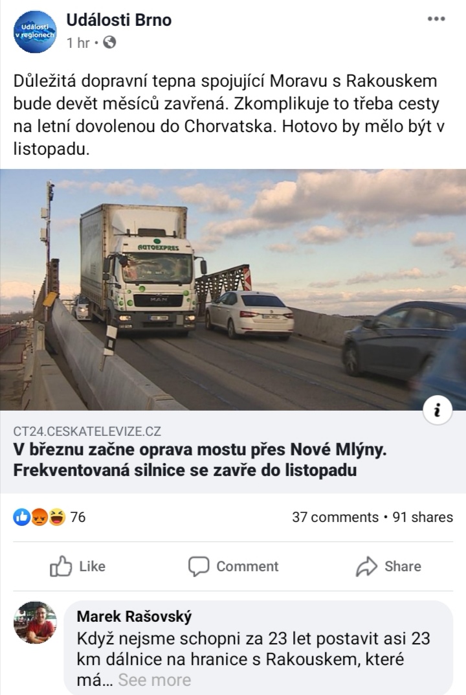
Task: Open the three-dot post options menu
Action: (436, 19)
